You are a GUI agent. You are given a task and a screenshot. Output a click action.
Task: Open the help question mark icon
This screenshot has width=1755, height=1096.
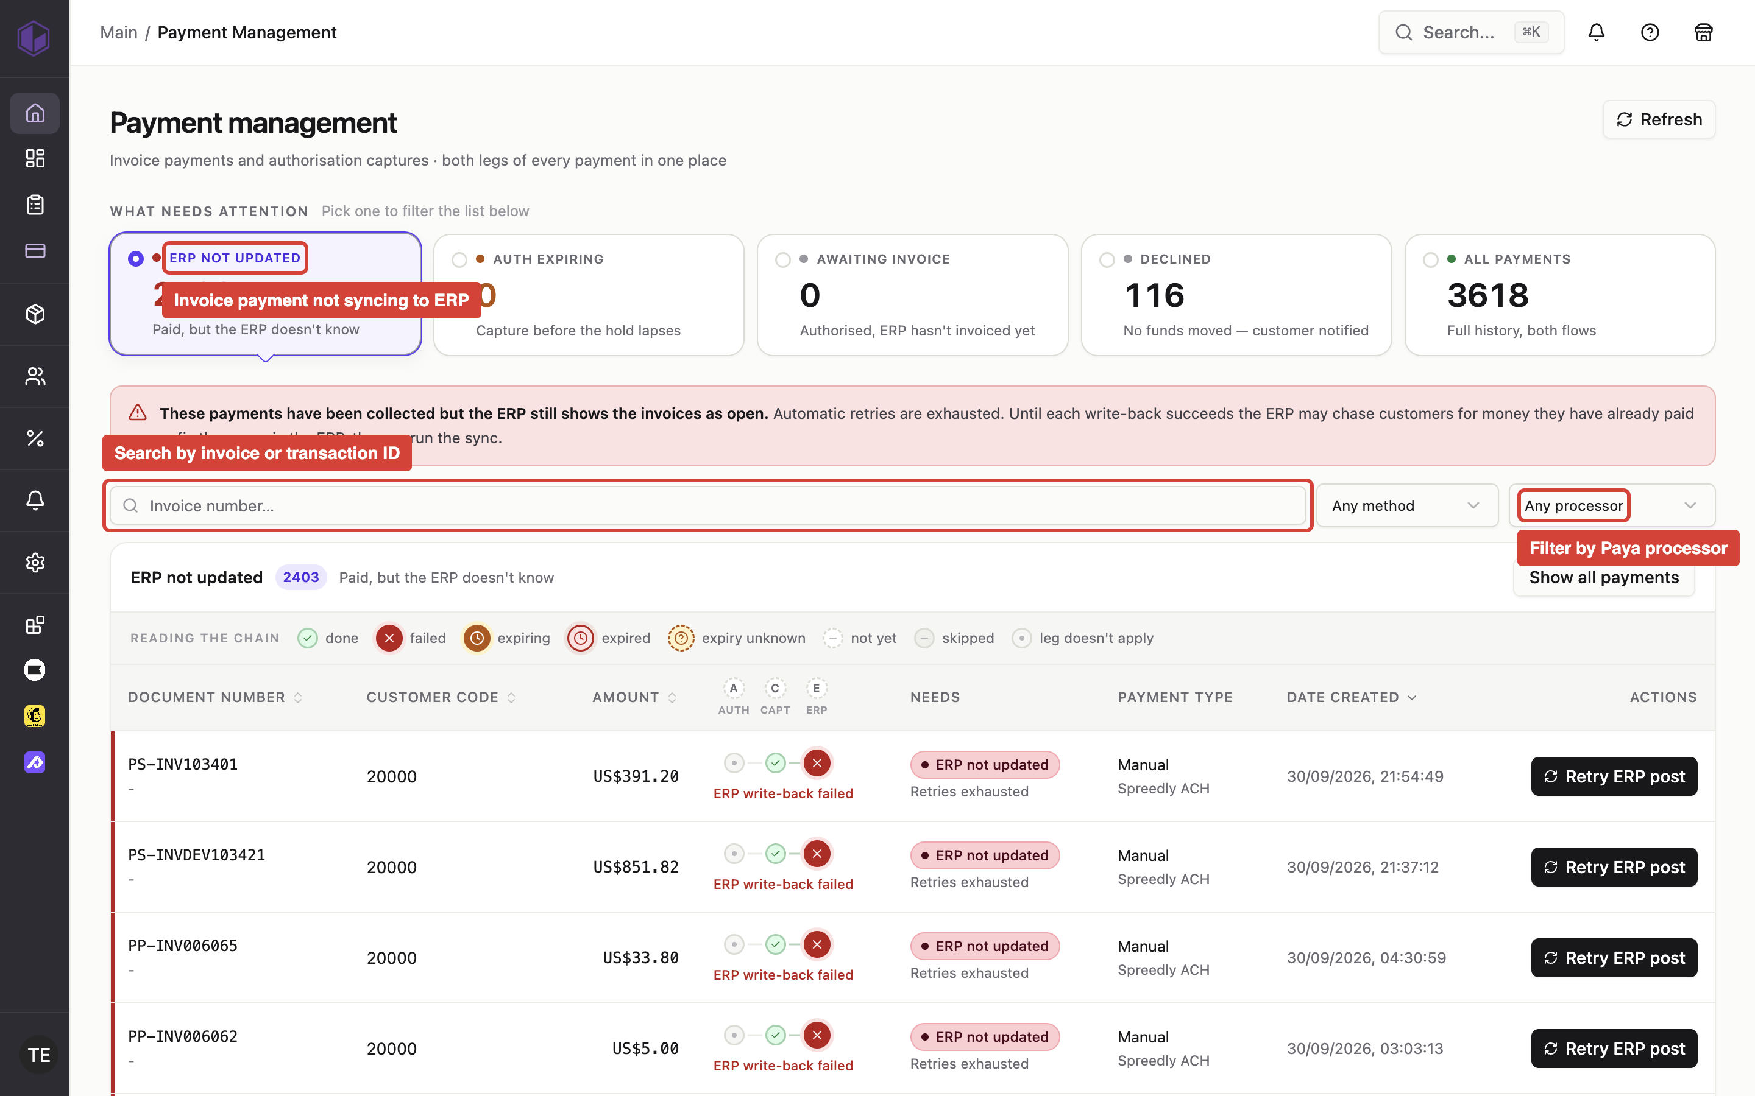pyautogui.click(x=1650, y=33)
